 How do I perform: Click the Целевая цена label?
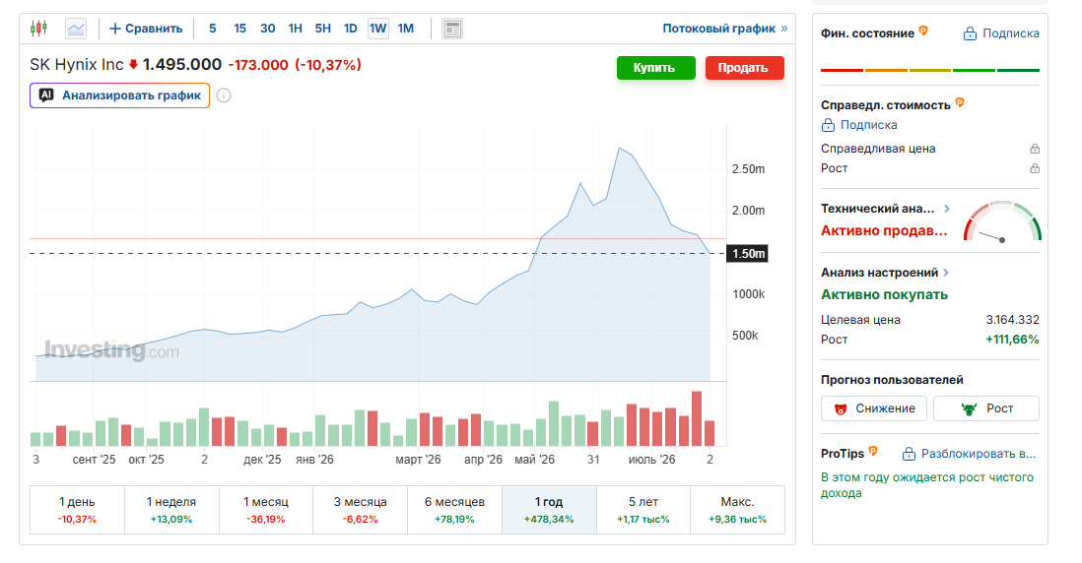click(860, 320)
